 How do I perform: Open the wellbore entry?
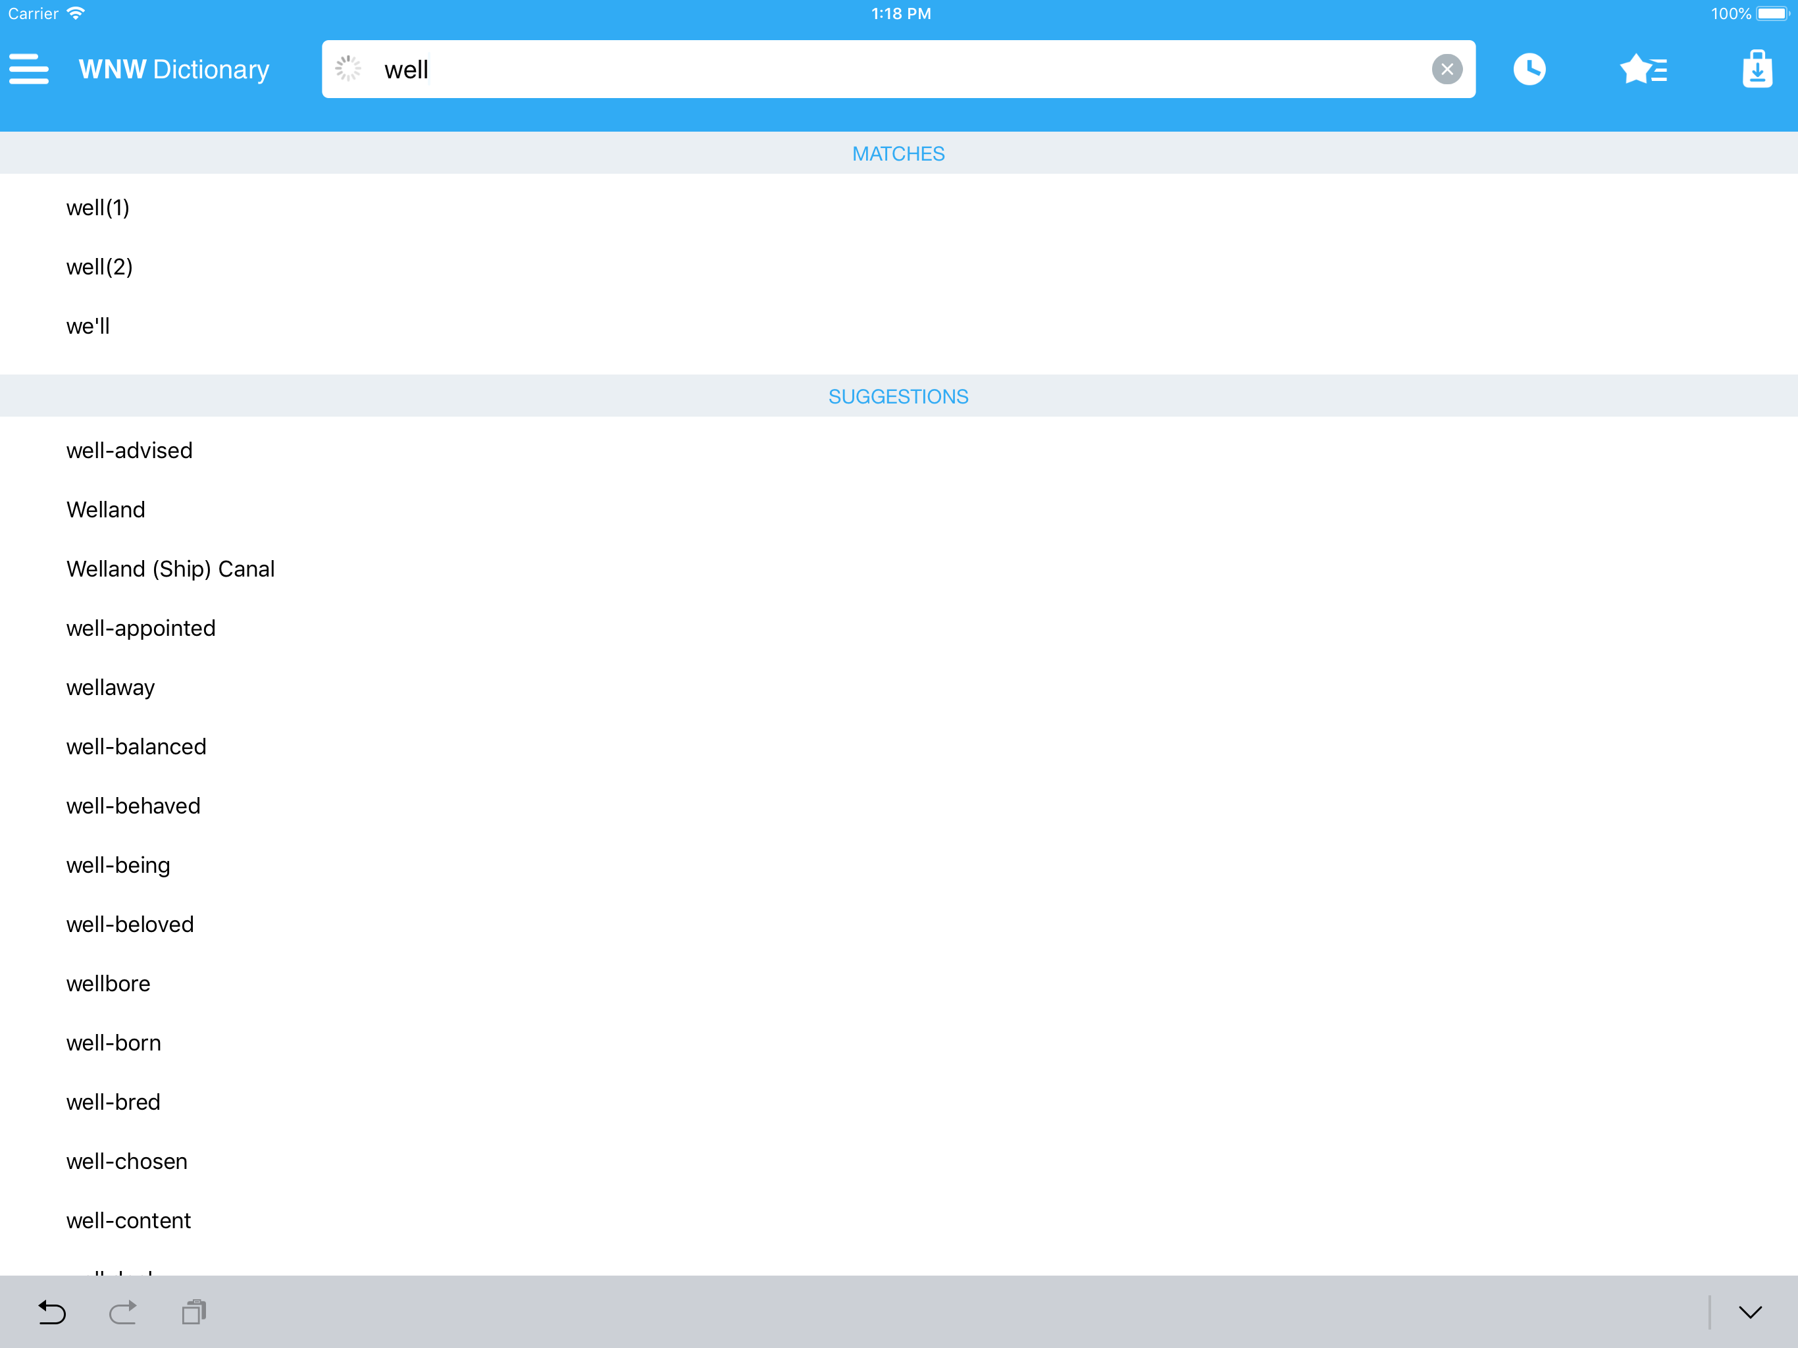coord(108,984)
